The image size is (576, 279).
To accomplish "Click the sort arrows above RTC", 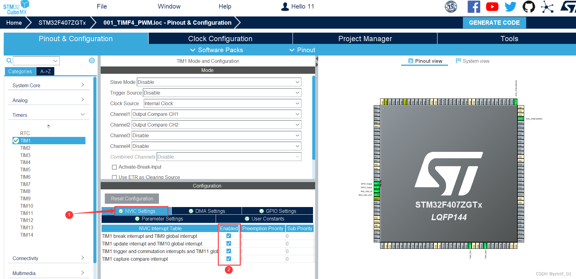I will point(49,126).
